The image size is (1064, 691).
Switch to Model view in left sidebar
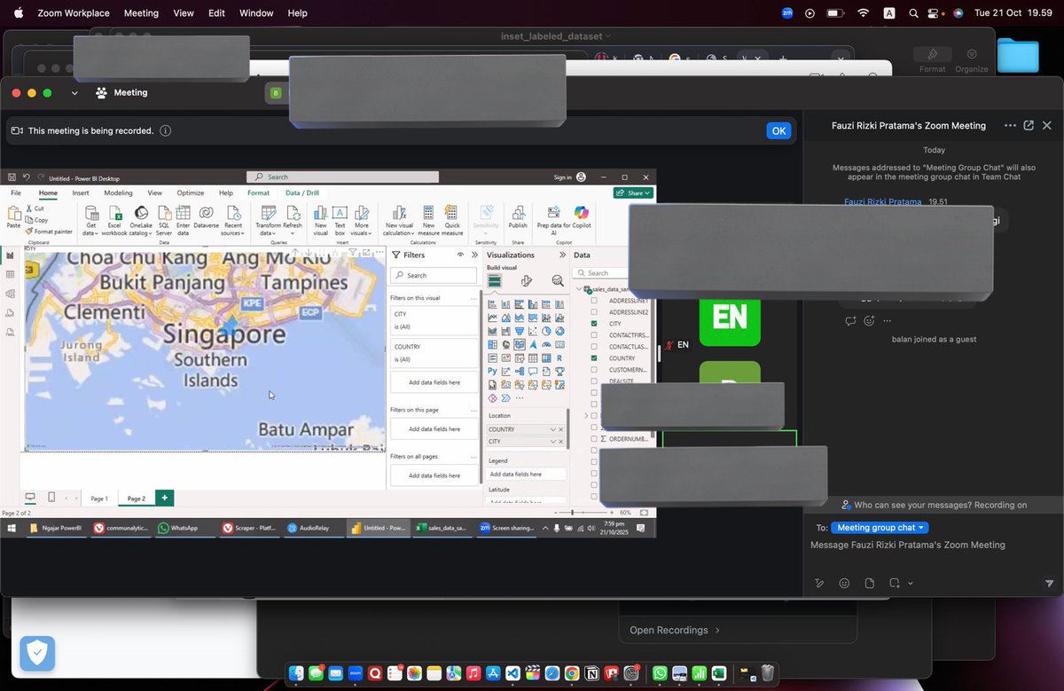point(10,294)
